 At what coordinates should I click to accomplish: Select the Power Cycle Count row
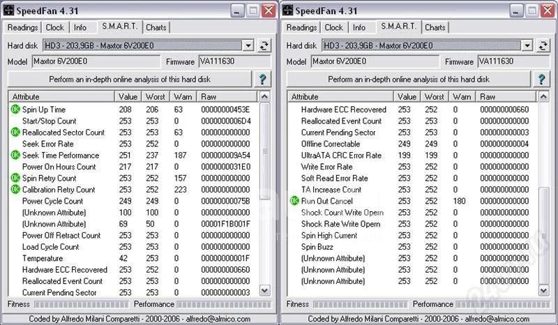[134, 201]
